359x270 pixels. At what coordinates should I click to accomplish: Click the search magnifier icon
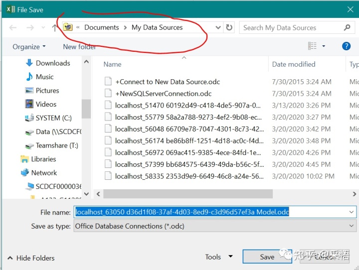click(x=348, y=27)
